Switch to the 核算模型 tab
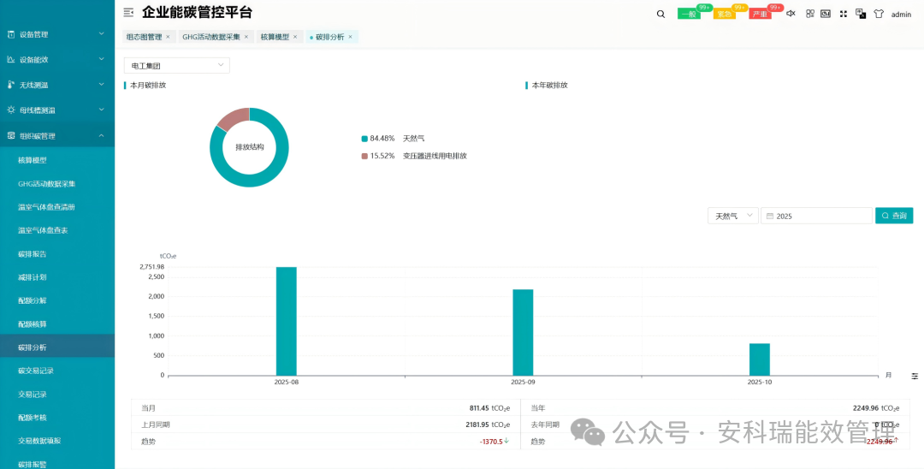Screen dimensions: 924x469 click(x=275, y=37)
